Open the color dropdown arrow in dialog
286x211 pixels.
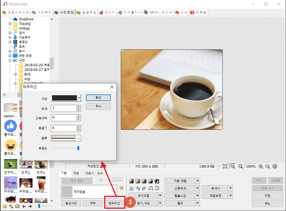pyautogui.click(x=79, y=98)
